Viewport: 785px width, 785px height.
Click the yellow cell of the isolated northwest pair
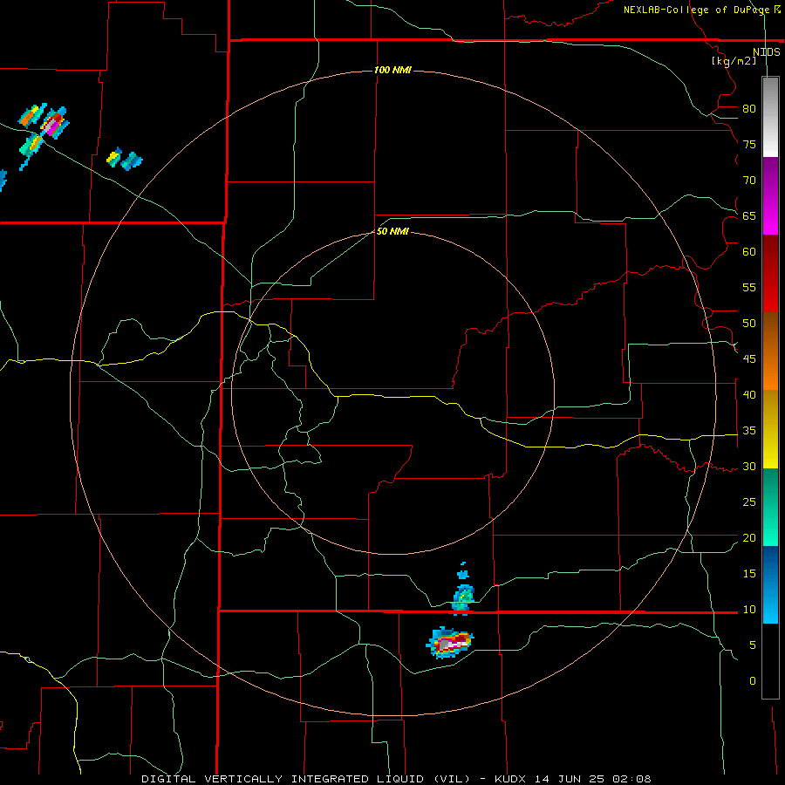pyautogui.click(x=114, y=157)
